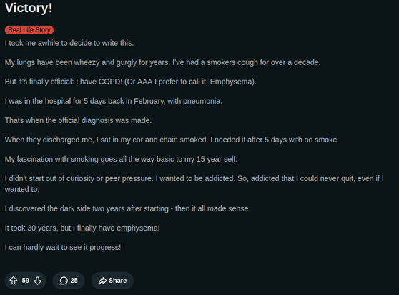Open the Victory! post title
Image resolution: width=399 pixels, height=295 pixels.
[x=29, y=8]
